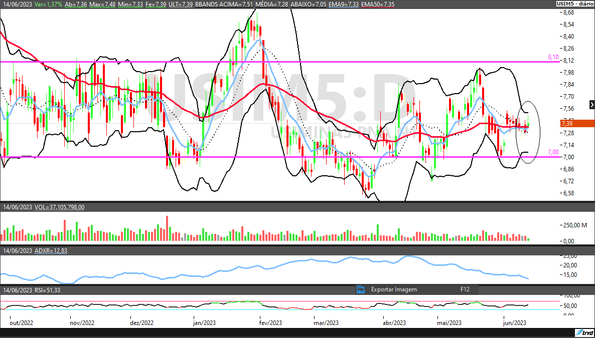The width and height of the screenshot is (595, 338).
Task: Select the 8,10 resistance line label
Action: tap(553, 57)
